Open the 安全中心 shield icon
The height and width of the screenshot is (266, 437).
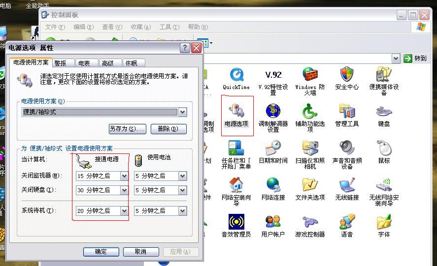point(347,76)
